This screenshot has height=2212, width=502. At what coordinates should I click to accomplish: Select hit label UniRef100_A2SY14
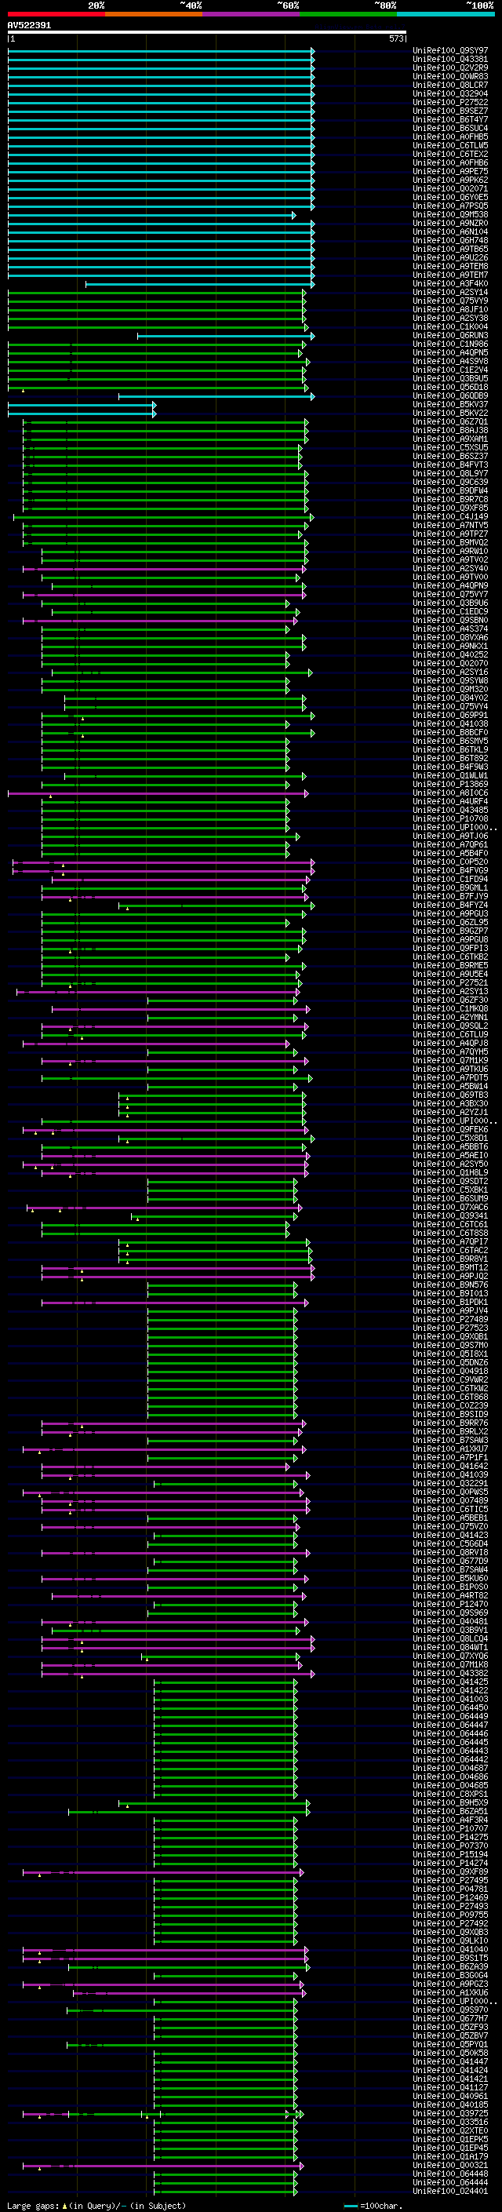coord(450,292)
